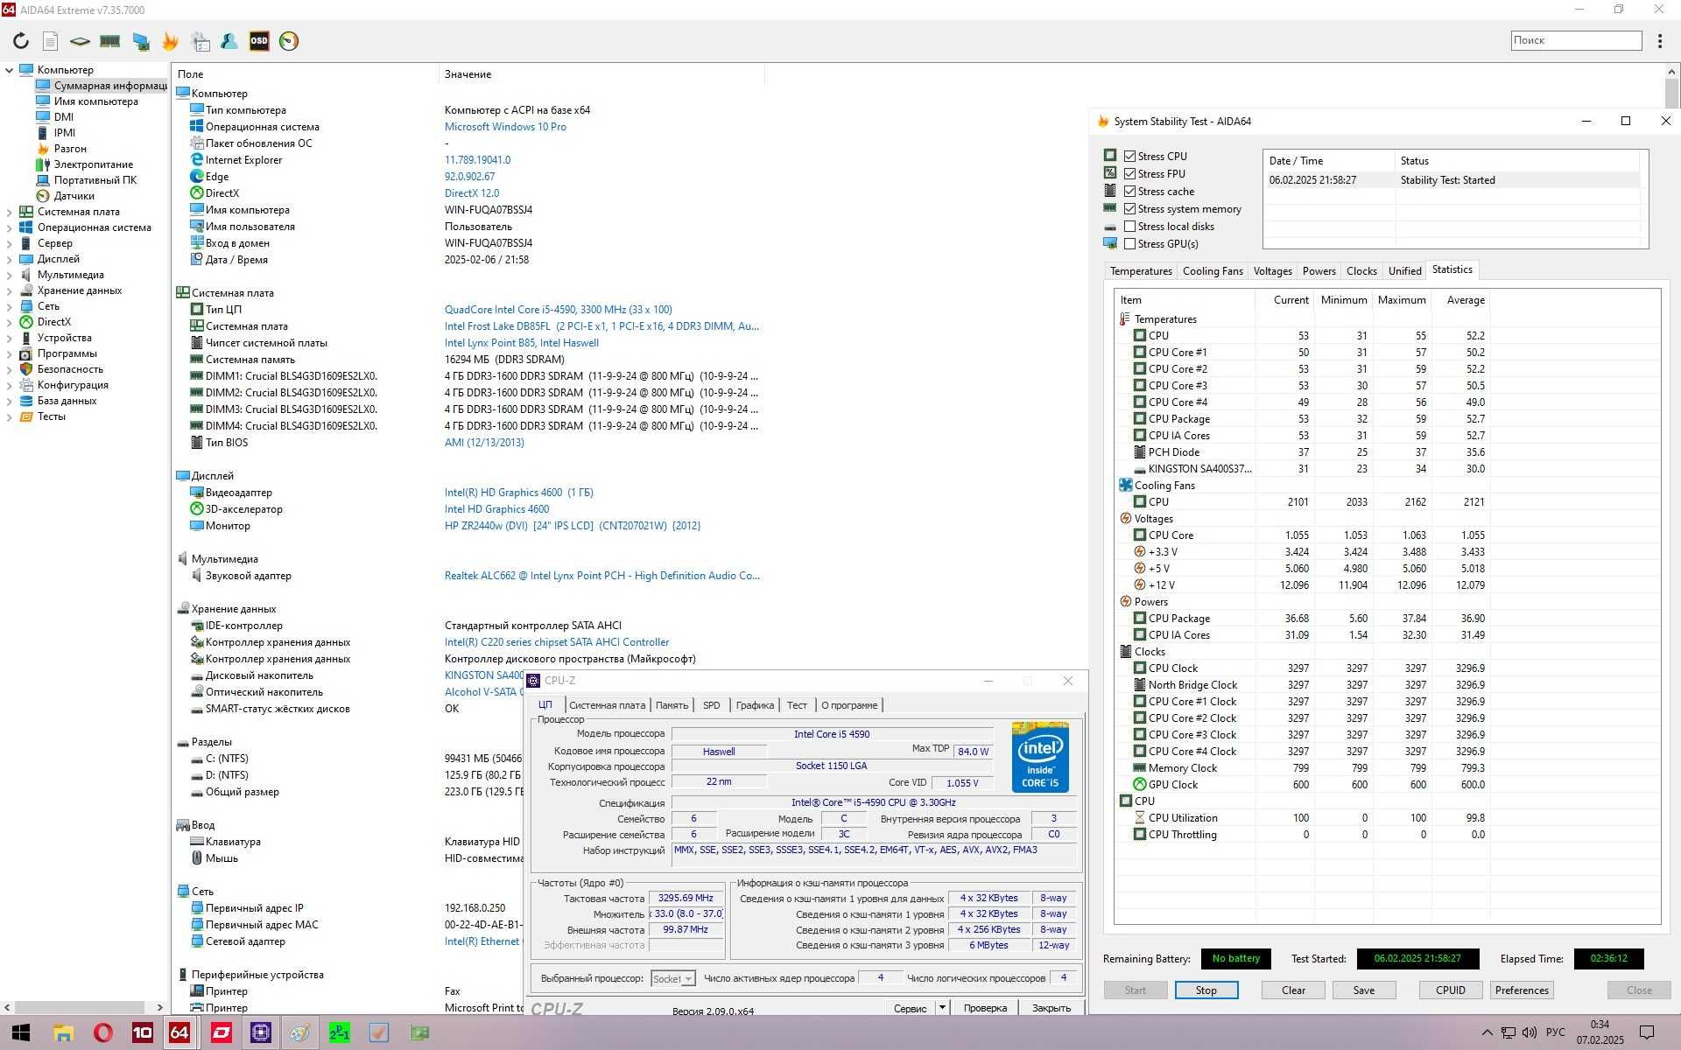
Task: Switch to Voltages tab
Action: click(1272, 271)
